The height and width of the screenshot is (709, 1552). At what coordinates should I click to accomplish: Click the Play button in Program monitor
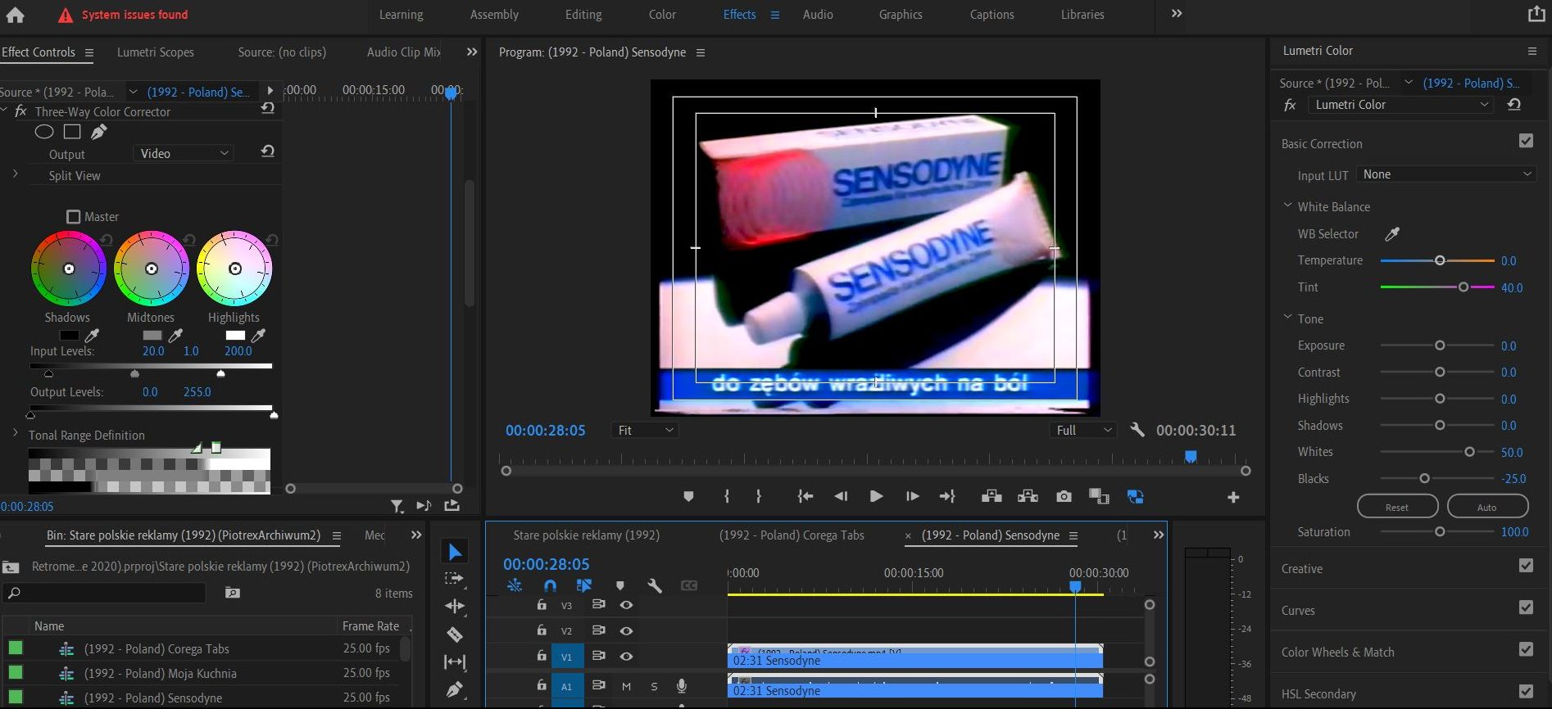tap(876, 496)
